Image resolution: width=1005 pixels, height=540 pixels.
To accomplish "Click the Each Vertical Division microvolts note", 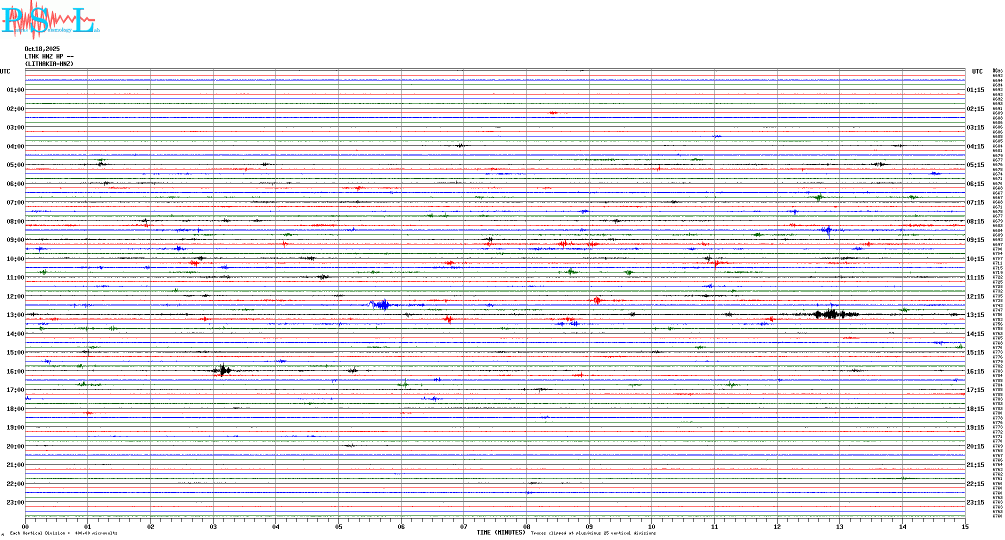I will (63, 533).
